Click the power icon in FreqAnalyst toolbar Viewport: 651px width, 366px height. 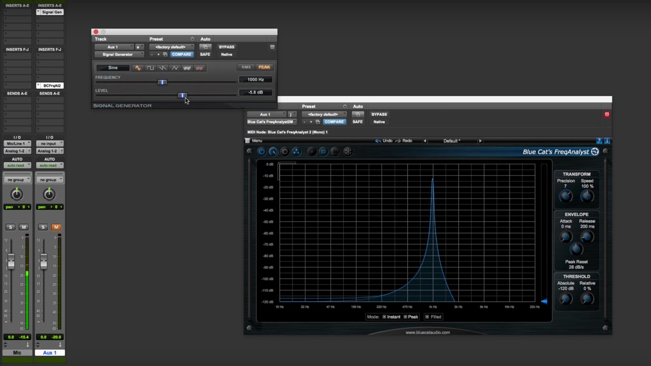point(261,151)
